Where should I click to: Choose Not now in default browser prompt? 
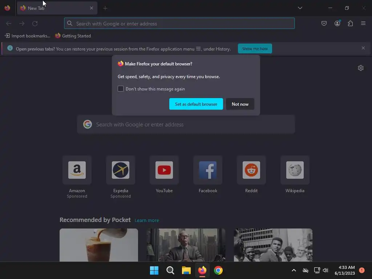(240, 104)
